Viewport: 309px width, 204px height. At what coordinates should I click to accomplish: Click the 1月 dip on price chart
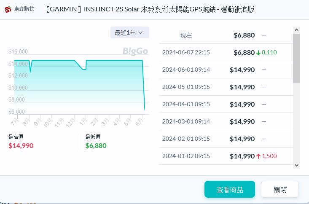click(x=84, y=69)
